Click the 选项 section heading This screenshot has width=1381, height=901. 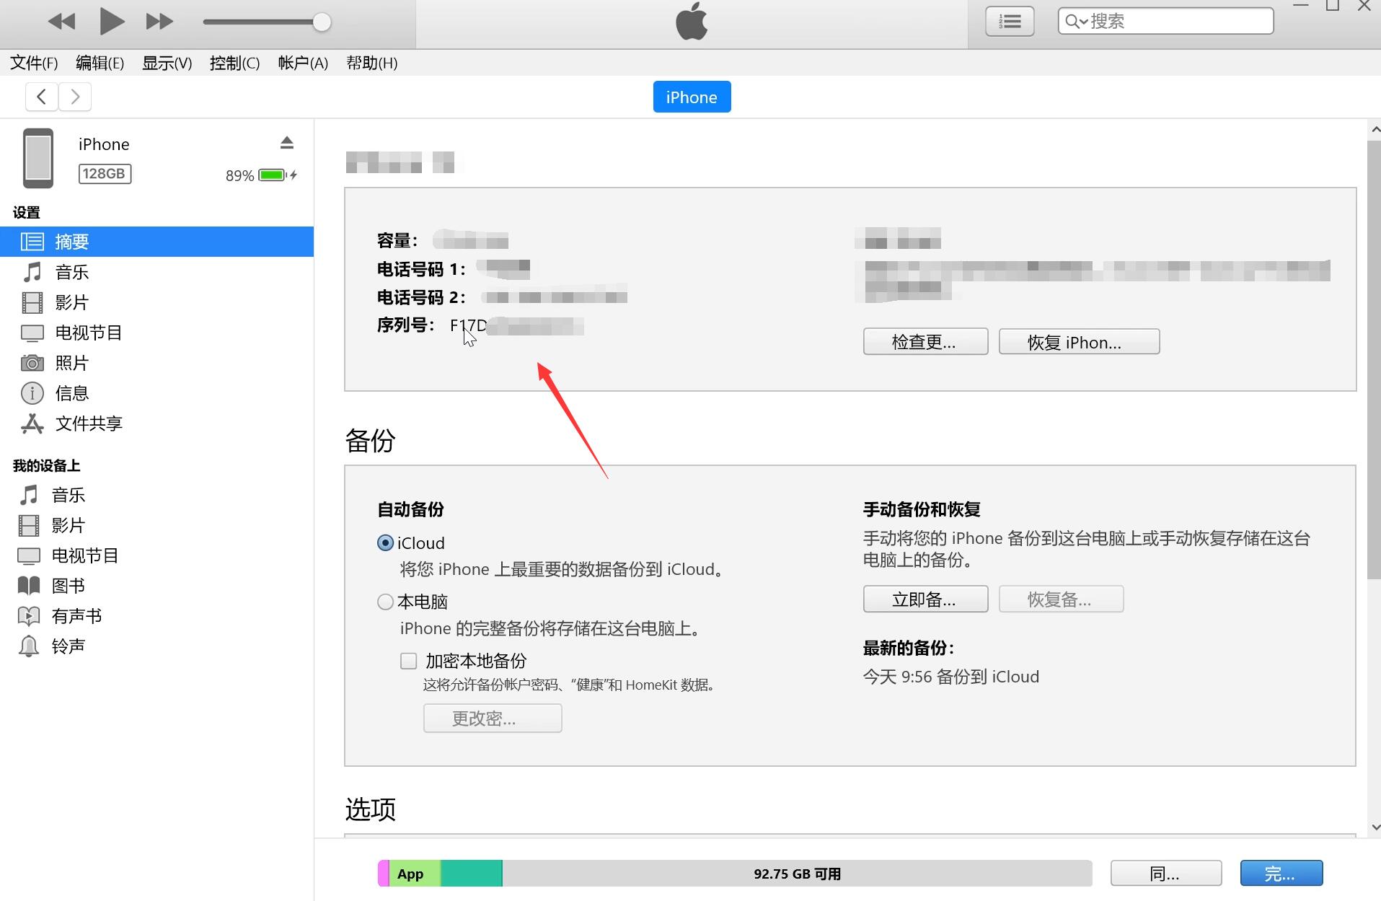[x=370, y=809]
